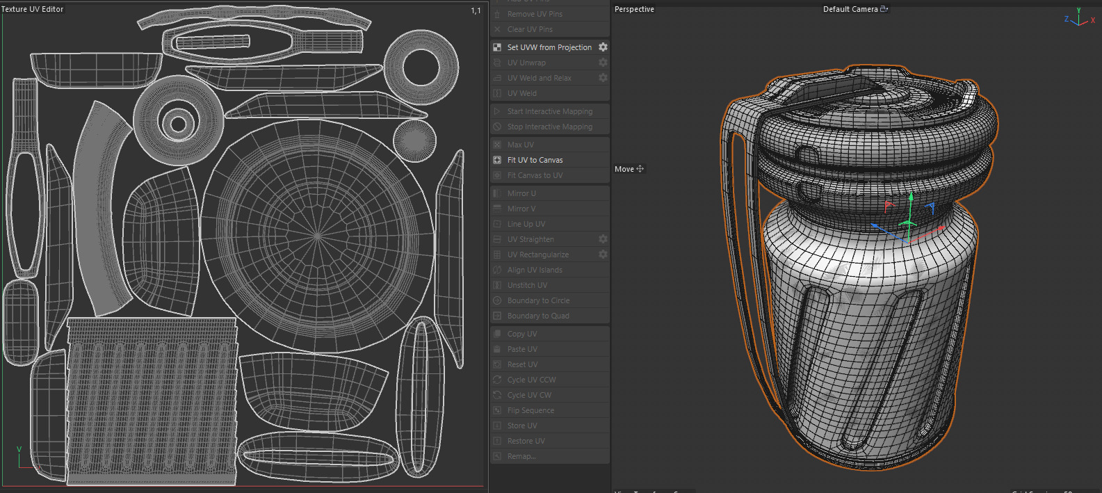Open UV Weld and Relax options gear
Viewport: 1102px width, 493px height.
coord(603,78)
